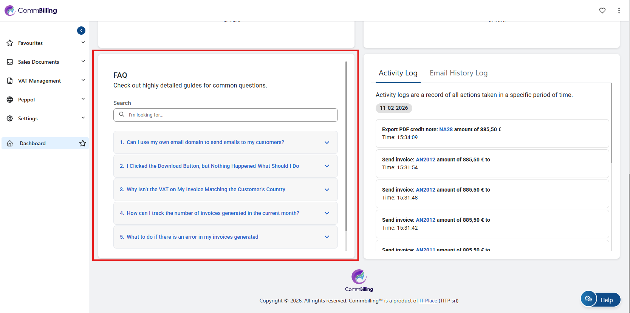Expand the Sales Documents menu chevron
Viewport: 630px width, 313px height.
pyautogui.click(x=83, y=61)
